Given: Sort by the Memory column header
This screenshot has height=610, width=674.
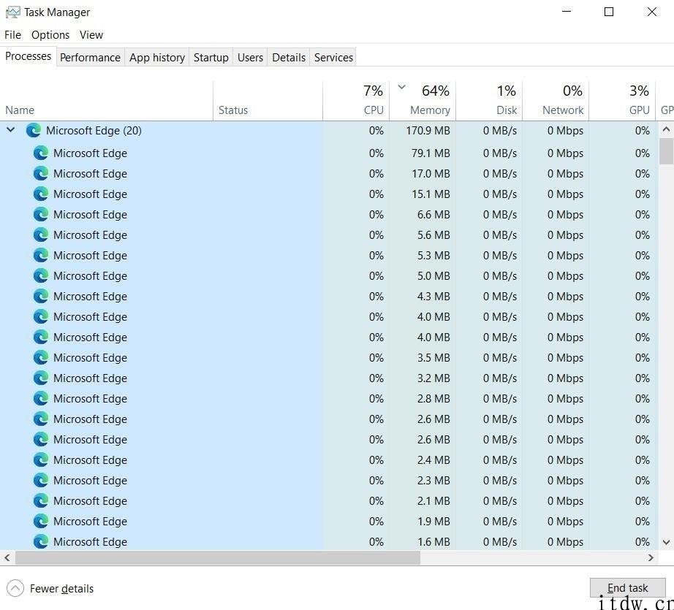Looking at the screenshot, I should tap(423, 102).
